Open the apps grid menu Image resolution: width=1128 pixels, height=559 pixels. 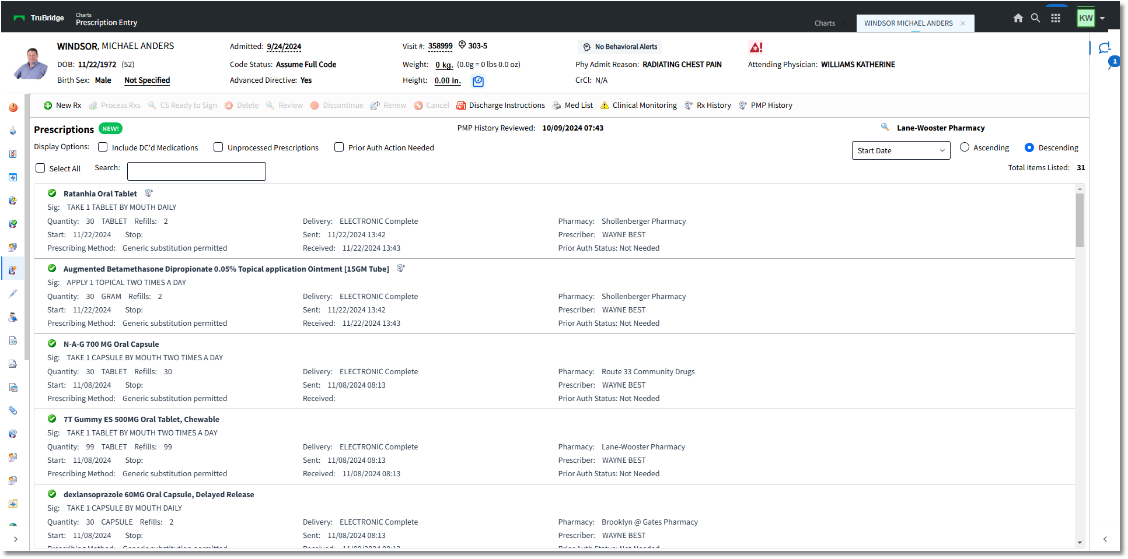(x=1055, y=18)
